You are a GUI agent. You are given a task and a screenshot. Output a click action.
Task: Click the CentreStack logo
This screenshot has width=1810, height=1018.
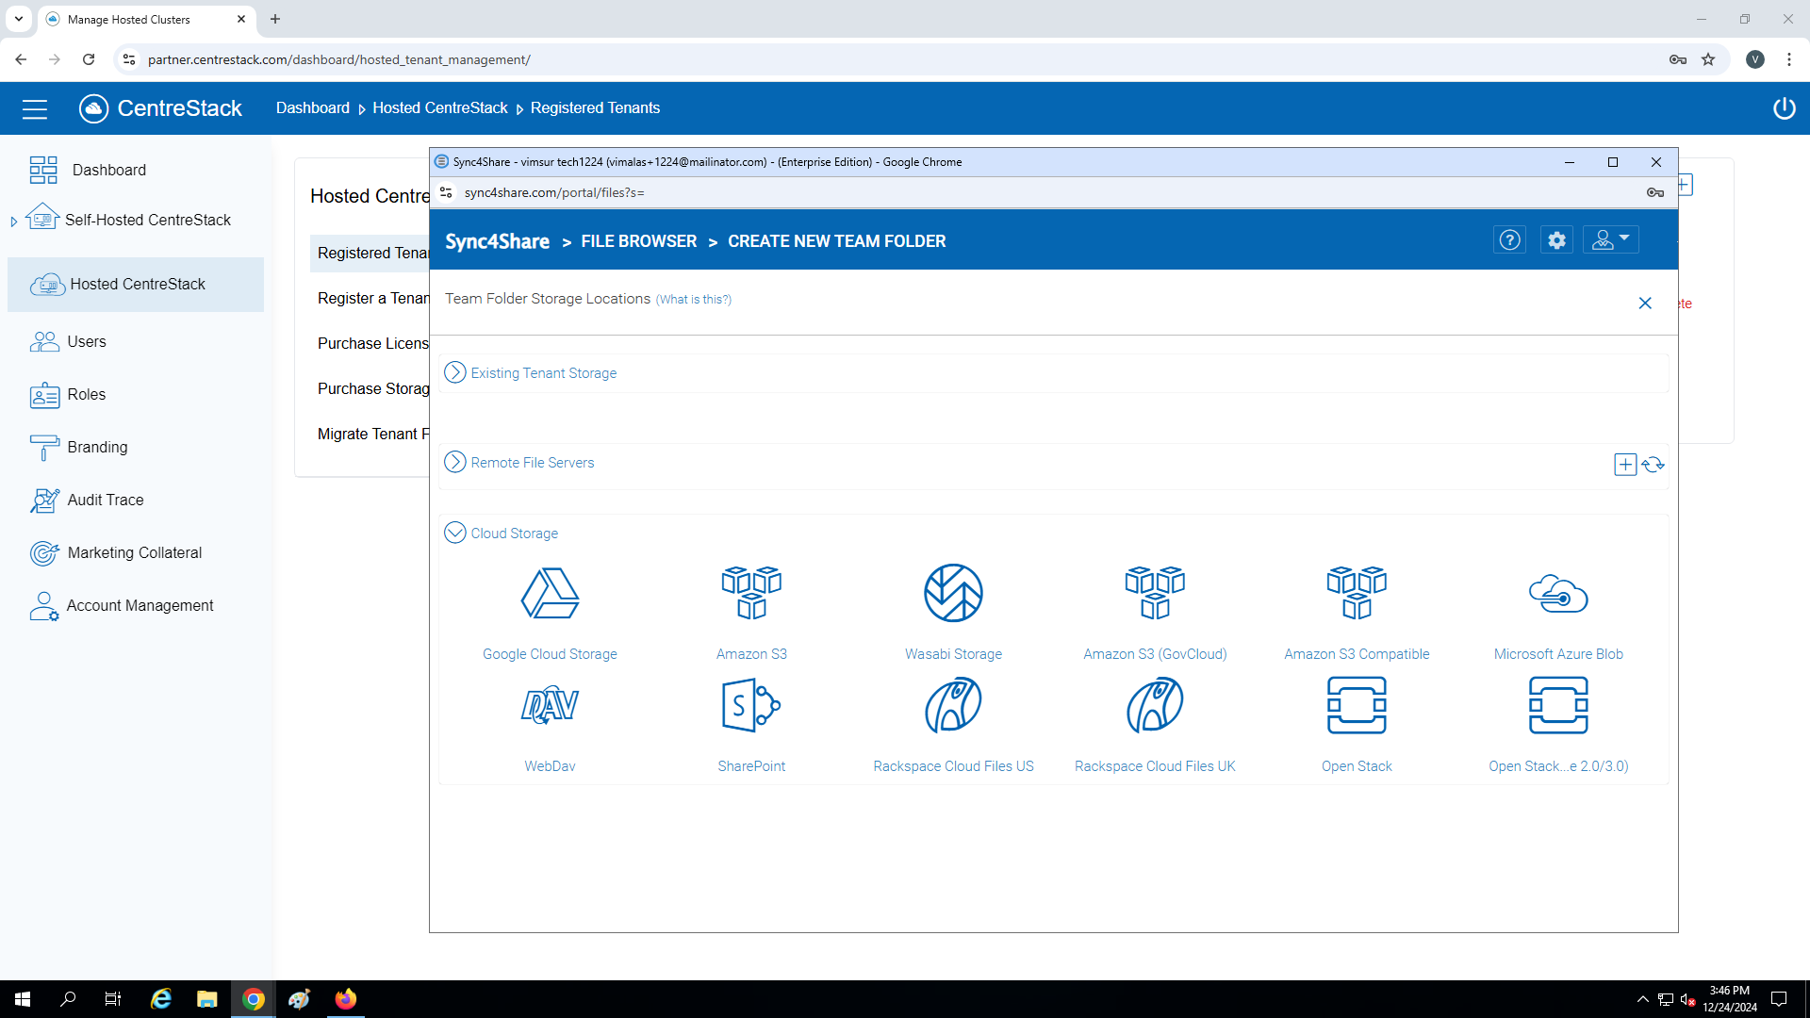(160, 108)
